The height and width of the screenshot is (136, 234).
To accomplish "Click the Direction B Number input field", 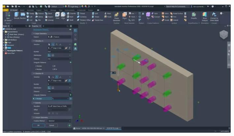I will coord(59,84).
